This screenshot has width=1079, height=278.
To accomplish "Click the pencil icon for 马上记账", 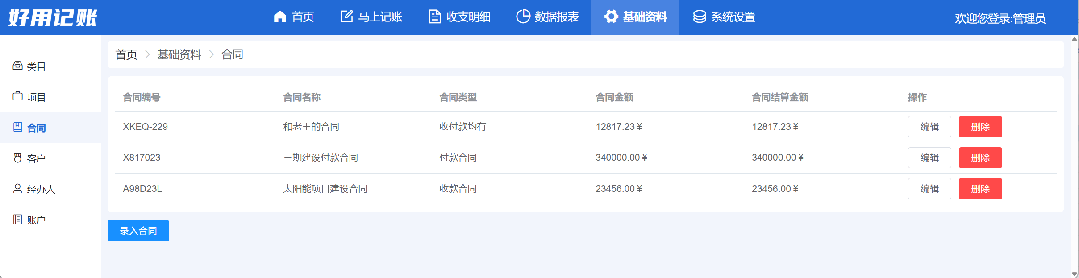I will pyautogui.click(x=346, y=17).
